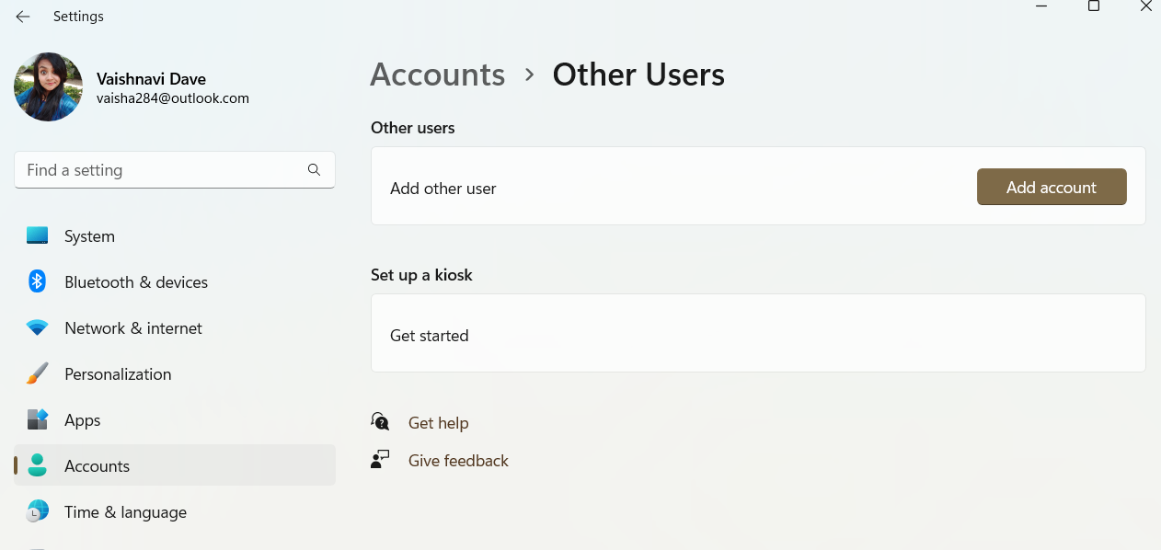Click the Accounts person icon in the sidebar
Screen dimensions: 1161x550
(37, 465)
